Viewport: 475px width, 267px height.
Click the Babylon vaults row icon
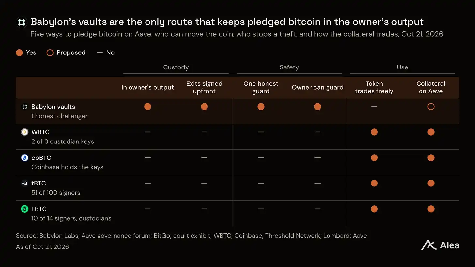24,107
